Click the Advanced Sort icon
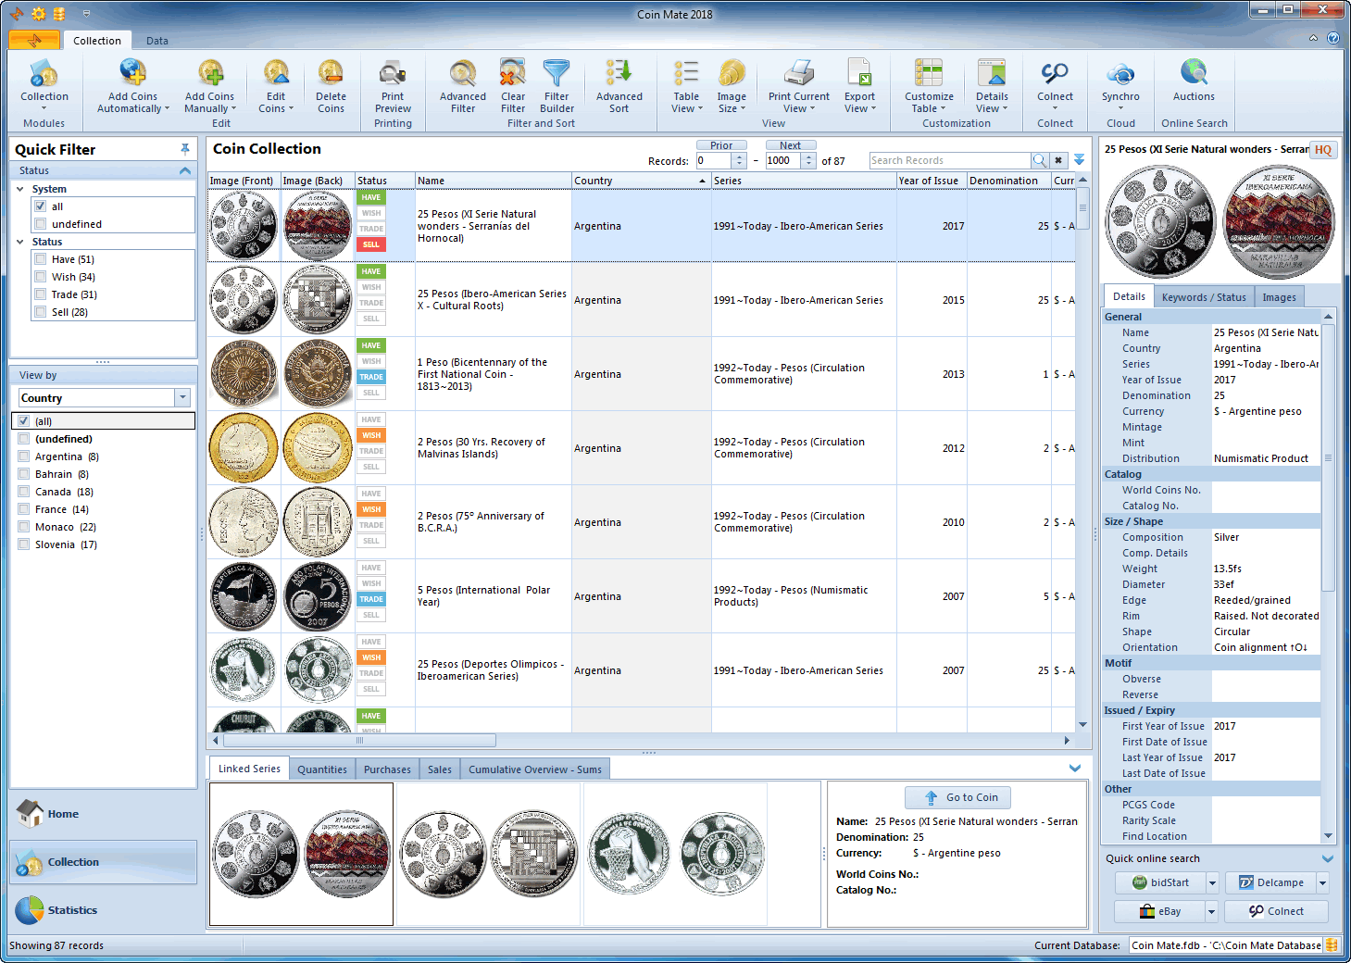Screen dimensions: 1351x963 [619, 74]
